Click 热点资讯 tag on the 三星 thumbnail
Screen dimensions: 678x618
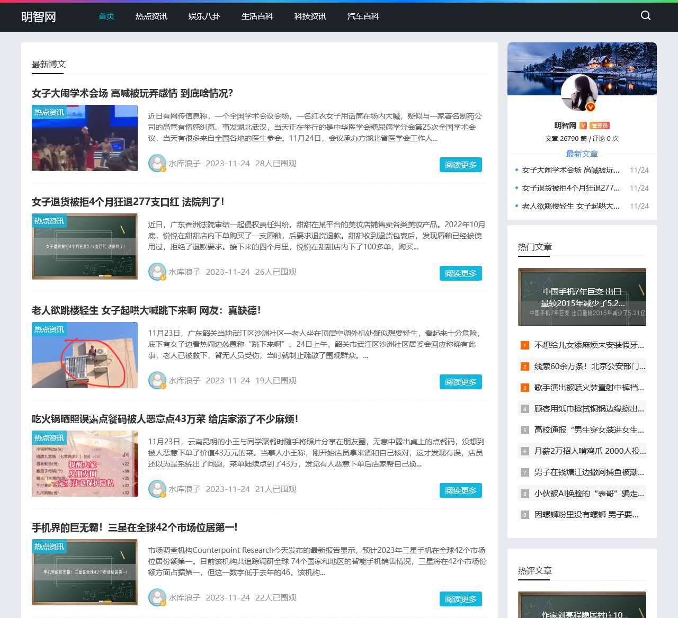click(x=49, y=547)
